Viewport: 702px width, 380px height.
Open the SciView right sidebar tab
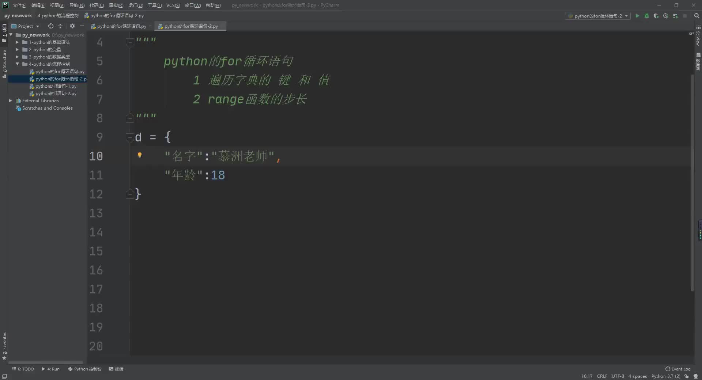click(x=698, y=35)
